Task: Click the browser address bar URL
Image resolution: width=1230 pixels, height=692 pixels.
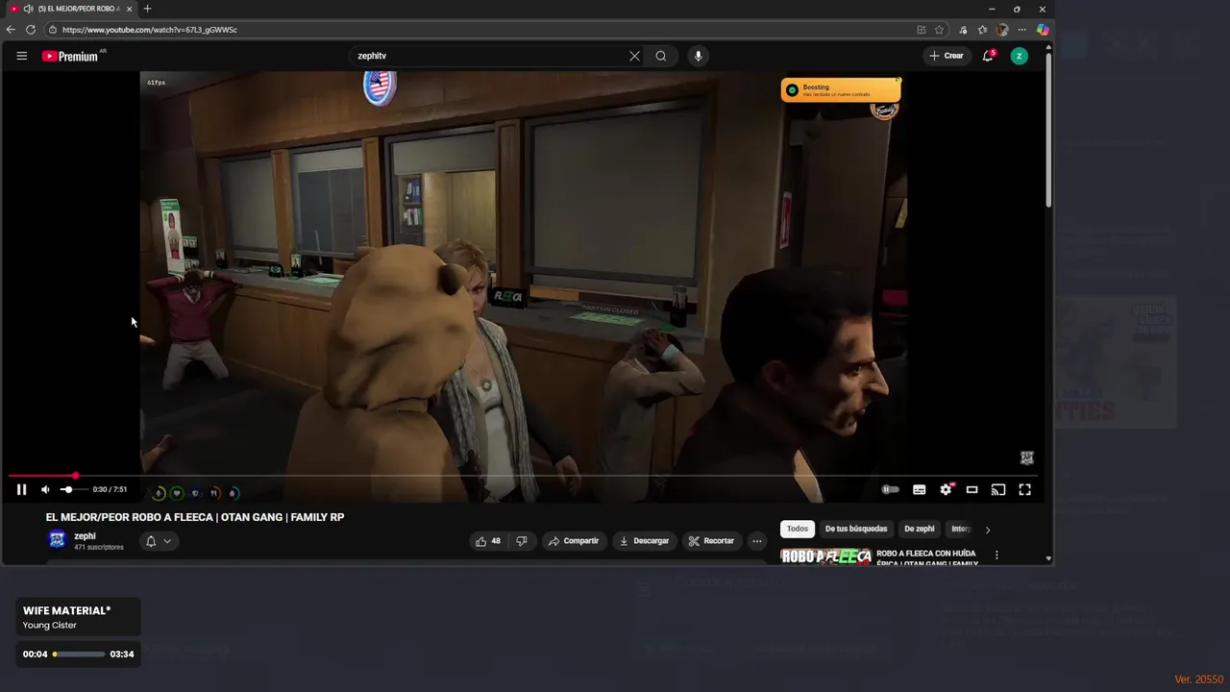Action: 150,30
